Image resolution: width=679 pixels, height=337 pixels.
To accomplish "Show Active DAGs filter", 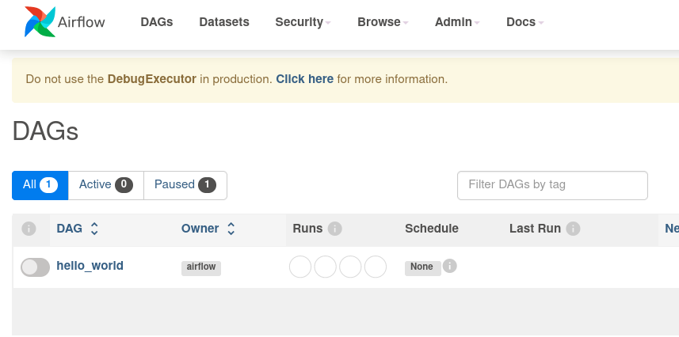I will [x=105, y=185].
